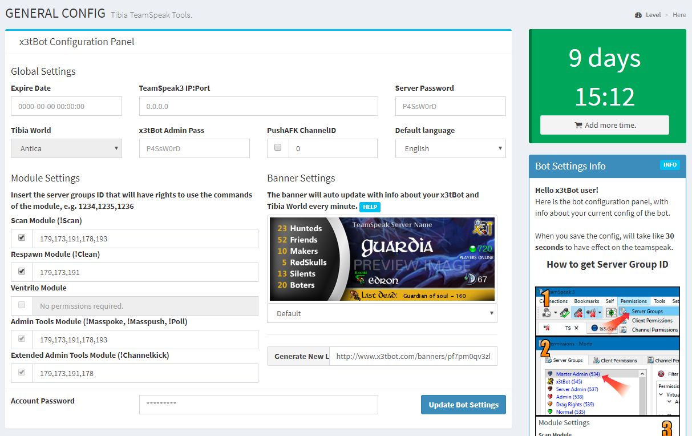Click the PushAFK ChannelID number field
Screen dimensions: 692x436
pos(333,148)
